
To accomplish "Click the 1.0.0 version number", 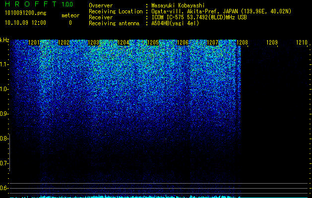I will point(67,4).
